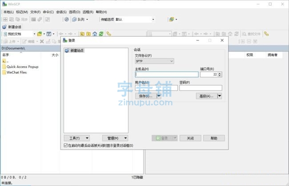Click the Save (保存(S)...) button
The image size is (289, 186).
click(146, 96)
